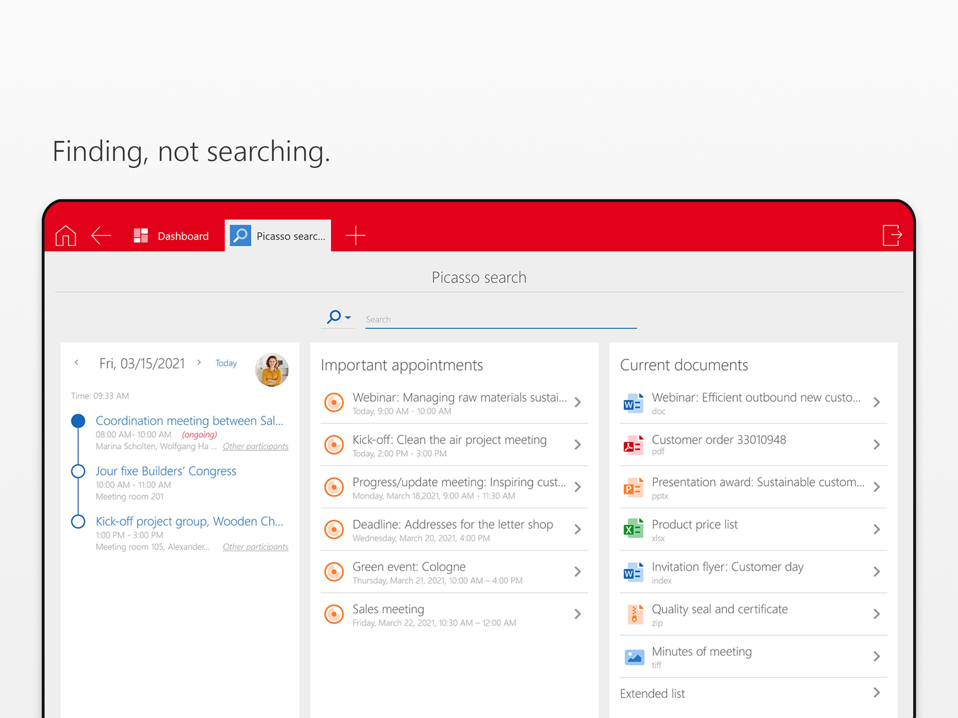The width and height of the screenshot is (958, 718).
Task: Switch to the Dashboard tab
Action: (x=171, y=236)
